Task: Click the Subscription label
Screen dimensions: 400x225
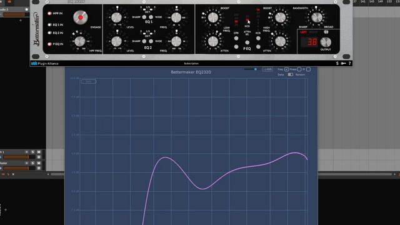Action: pyautogui.click(x=191, y=64)
